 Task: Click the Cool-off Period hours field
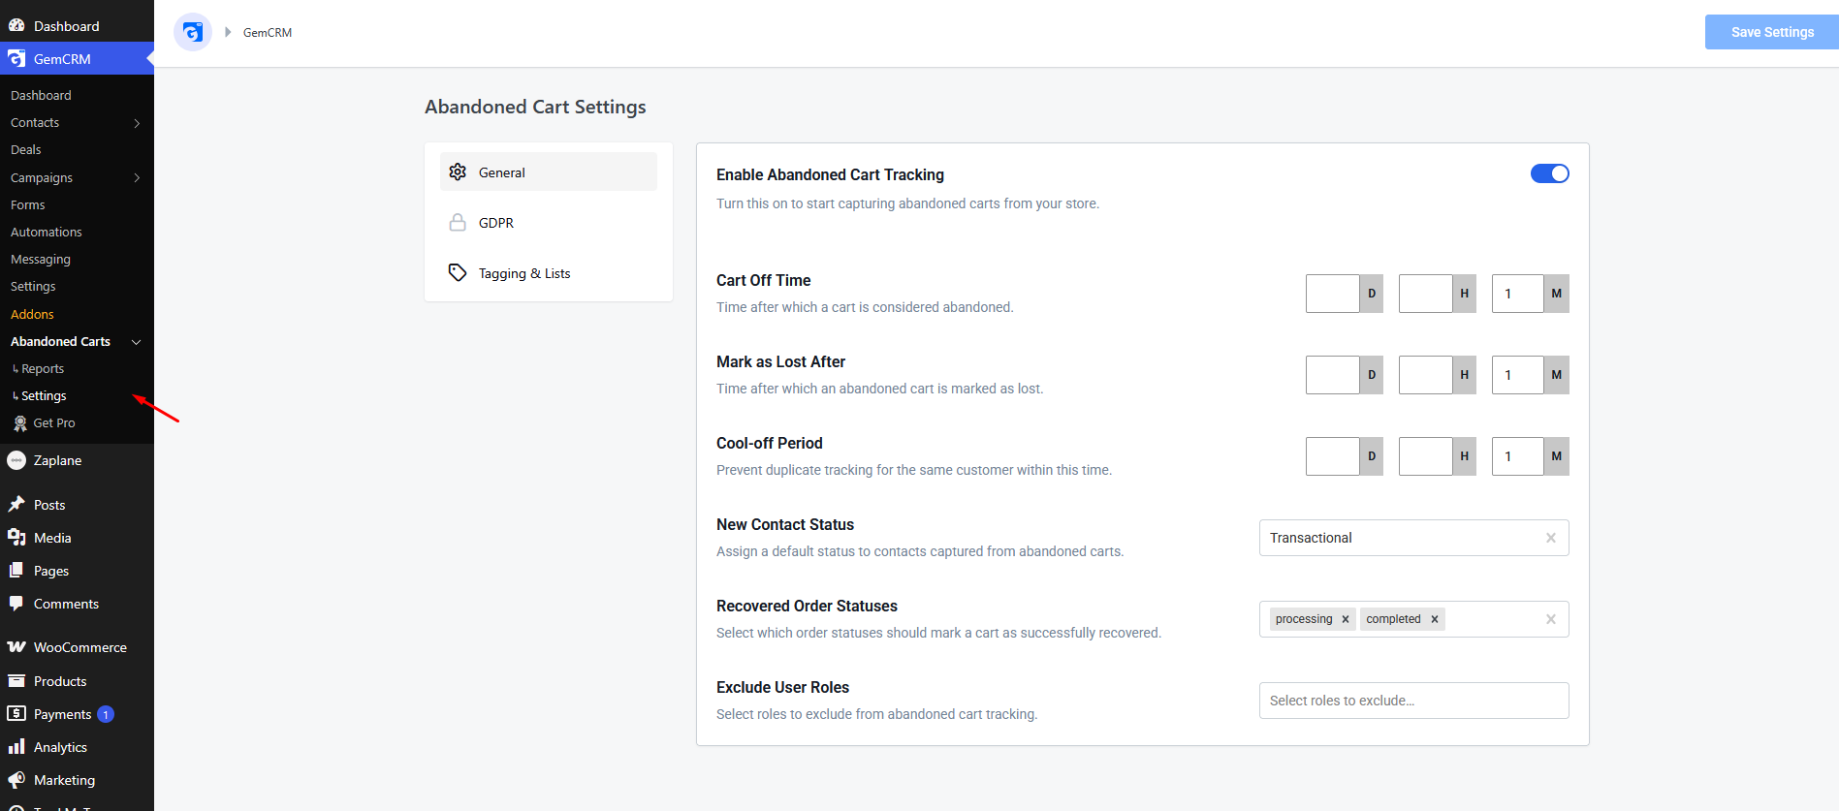point(1426,456)
